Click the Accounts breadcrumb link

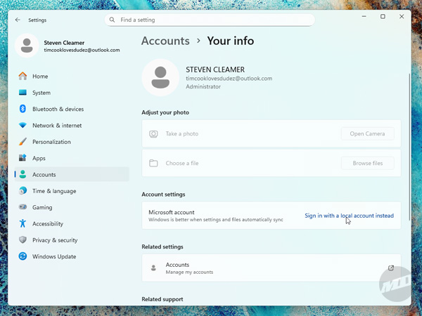click(165, 41)
